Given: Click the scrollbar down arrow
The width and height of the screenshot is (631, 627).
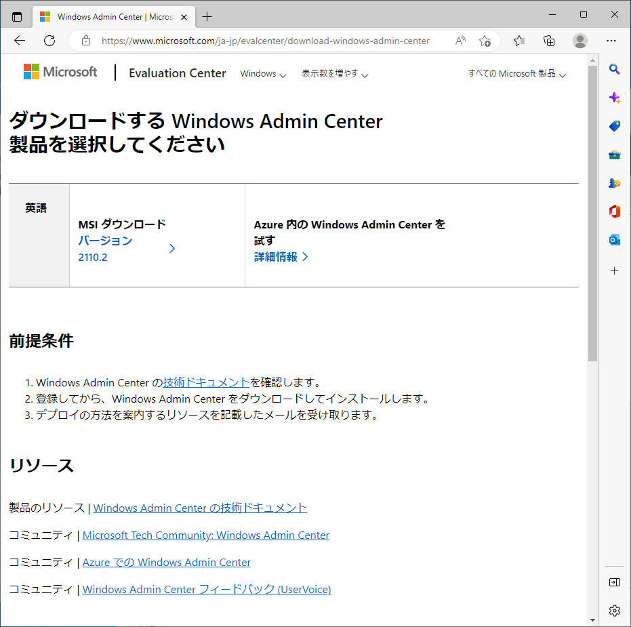Looking at the screenshot, I should point(592,620).
